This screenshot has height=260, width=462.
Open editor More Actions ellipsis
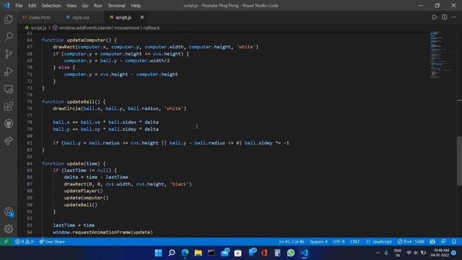tap(454, 17)
